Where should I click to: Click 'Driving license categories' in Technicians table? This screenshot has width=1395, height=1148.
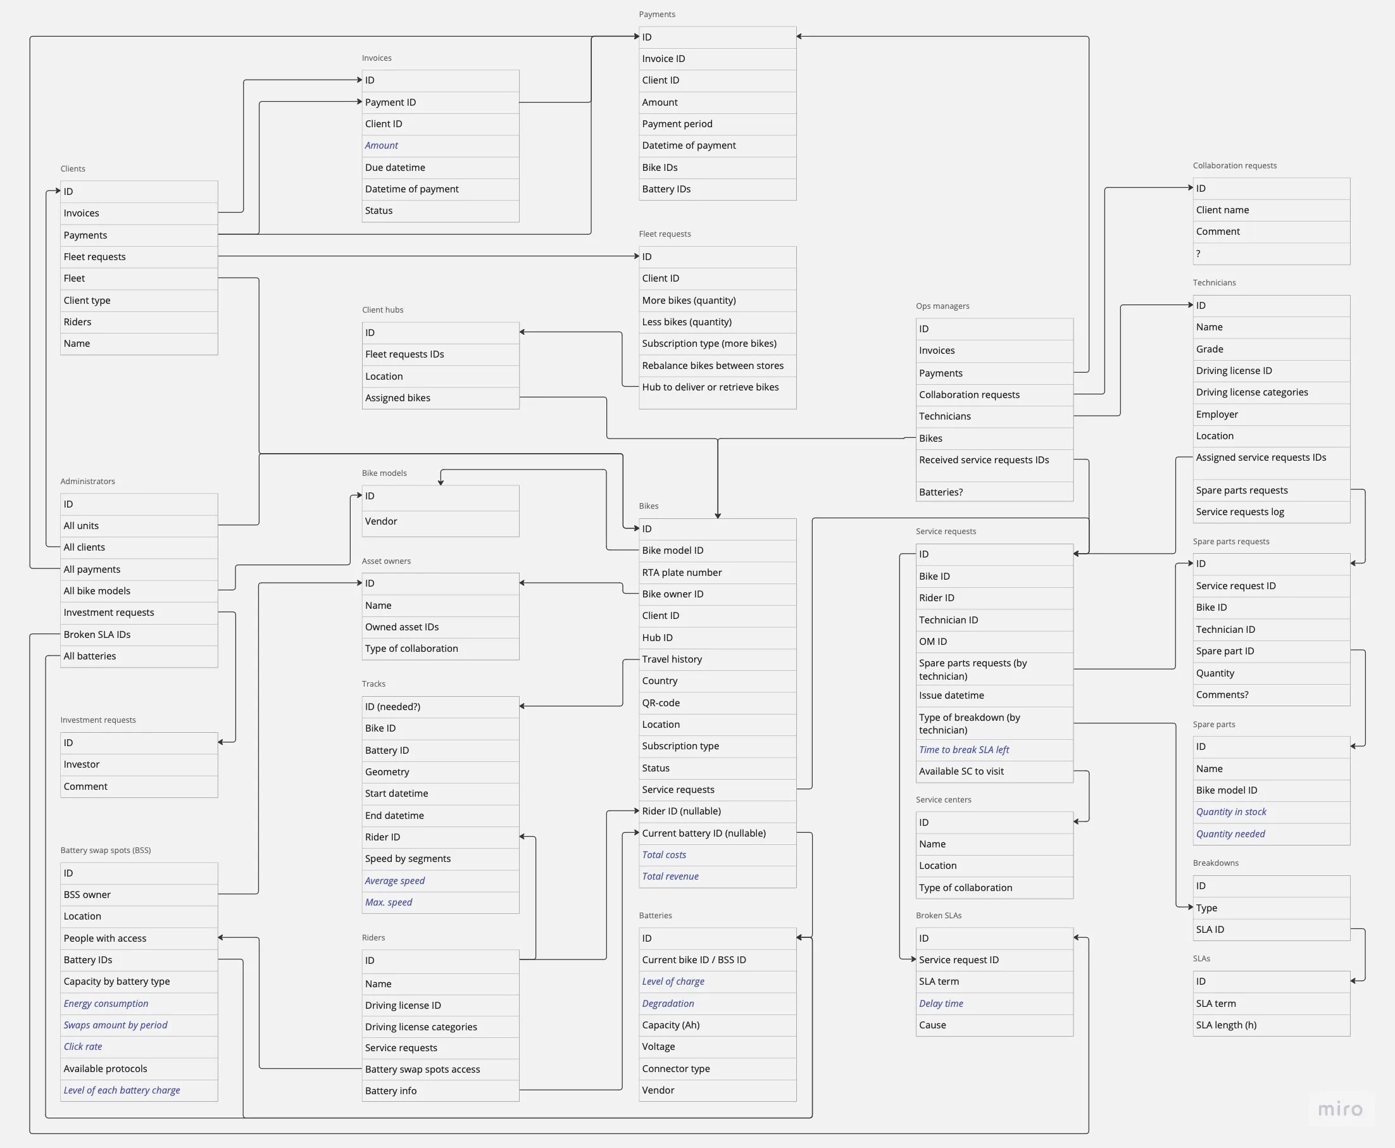coord(1251,392)
